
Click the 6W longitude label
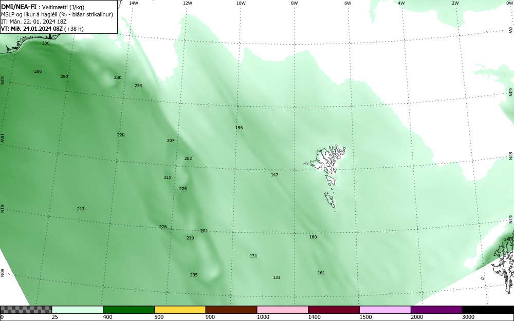348,3
